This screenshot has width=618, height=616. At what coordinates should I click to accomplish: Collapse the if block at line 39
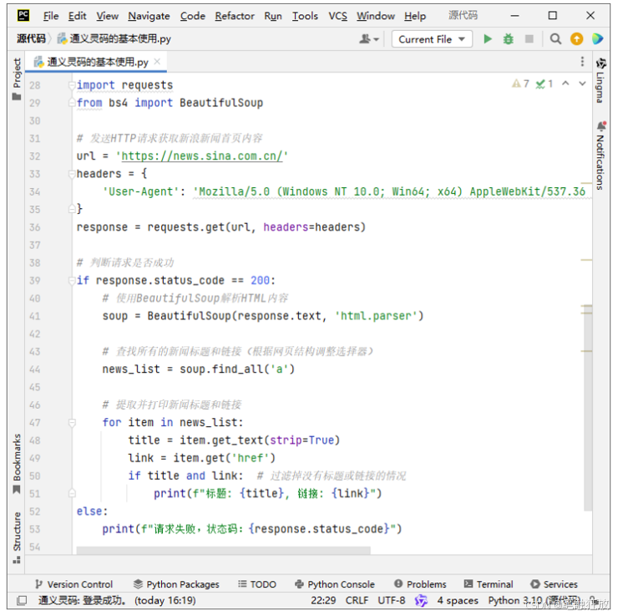[x=71, y=280]
